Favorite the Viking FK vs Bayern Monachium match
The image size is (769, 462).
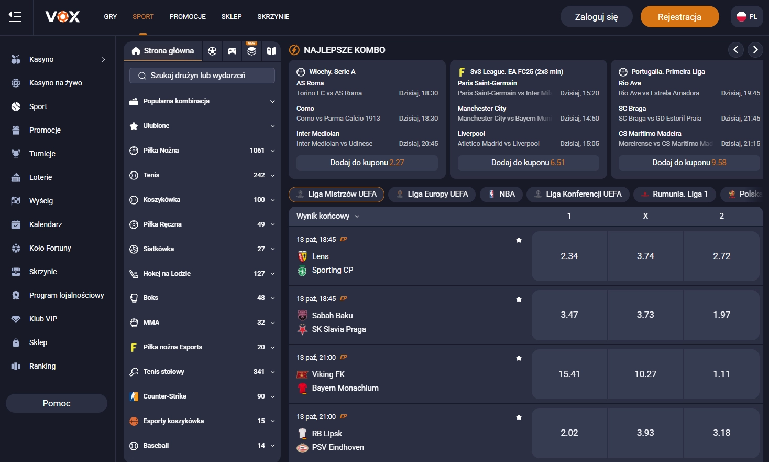point(519,358)
